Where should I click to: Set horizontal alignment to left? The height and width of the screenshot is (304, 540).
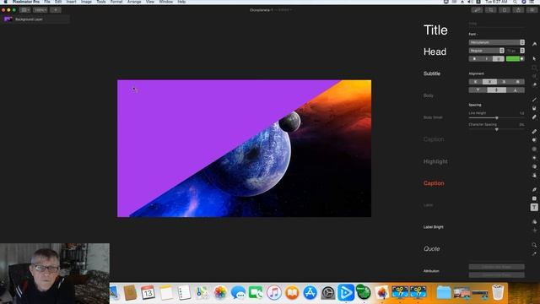click(476, 82)
